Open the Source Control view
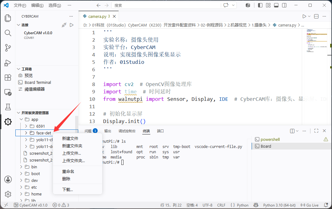Viewport: 332px width, 209px height. click(8, 48)
